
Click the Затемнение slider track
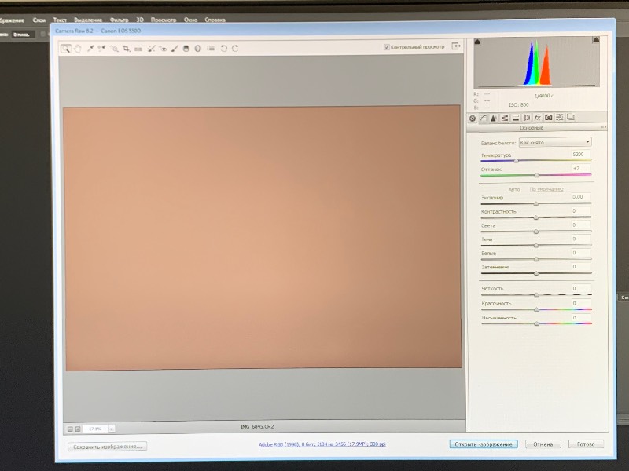[536, 273]
